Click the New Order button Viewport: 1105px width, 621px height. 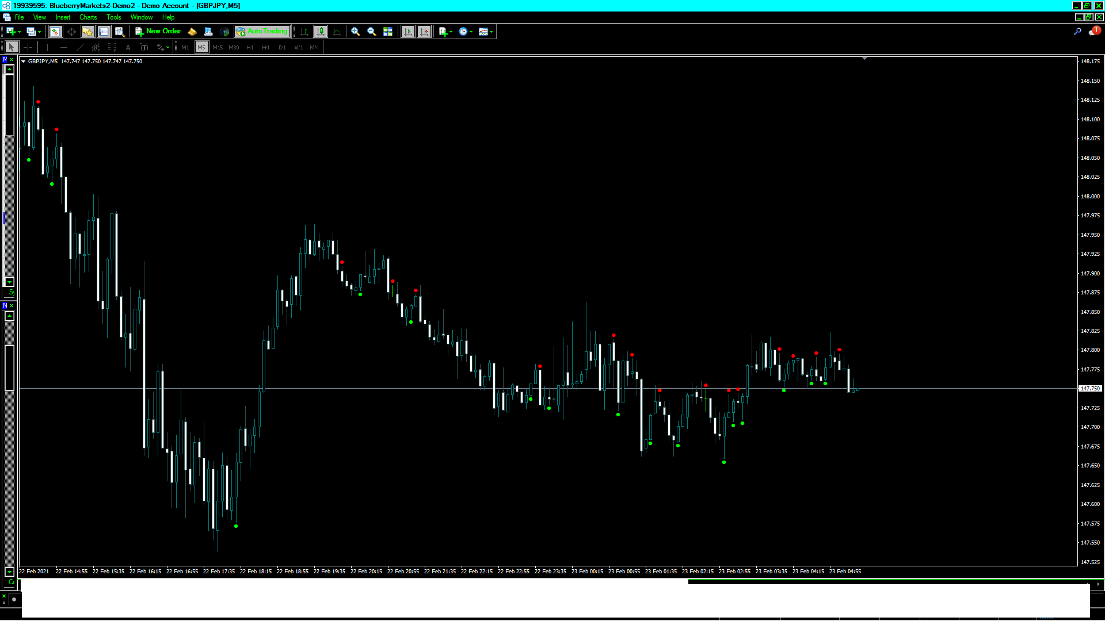(x=158, y=32)
